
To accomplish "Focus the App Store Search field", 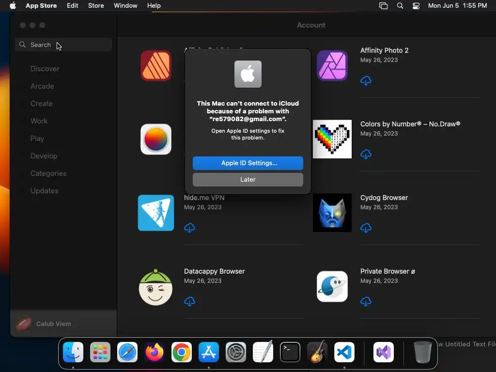I will point(63,45).
